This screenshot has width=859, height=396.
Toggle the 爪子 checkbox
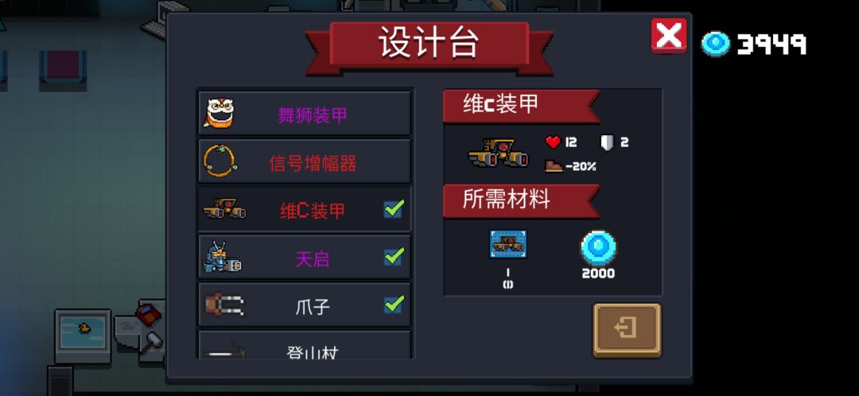(394, 304)
